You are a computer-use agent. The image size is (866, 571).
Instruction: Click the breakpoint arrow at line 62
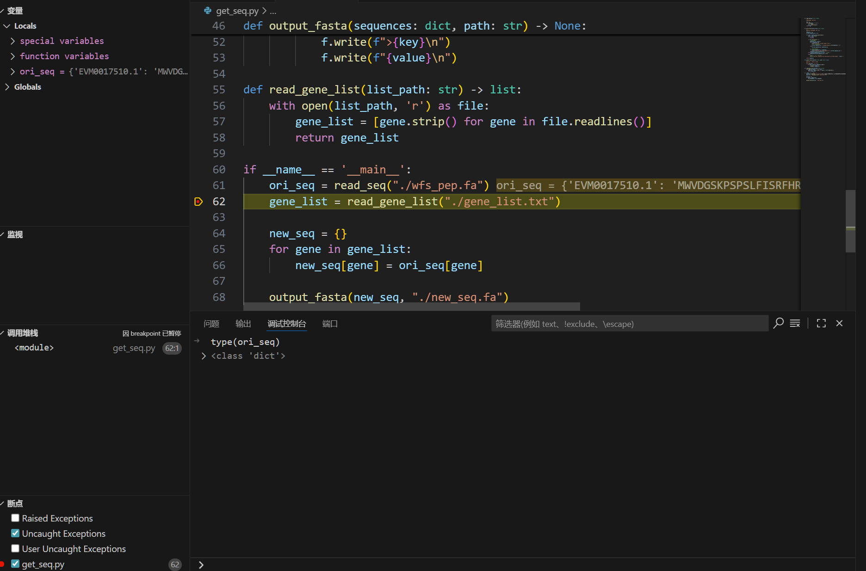click(x=198, y=202)
